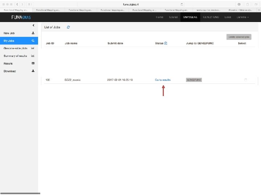Click the search icon beside My Jobs
This screenshot has height=195, width=261.
pos(33,40)
